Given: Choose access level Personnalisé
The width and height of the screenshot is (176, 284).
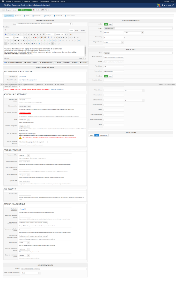Looking at the screenshot, I should [x=104, y=135].
